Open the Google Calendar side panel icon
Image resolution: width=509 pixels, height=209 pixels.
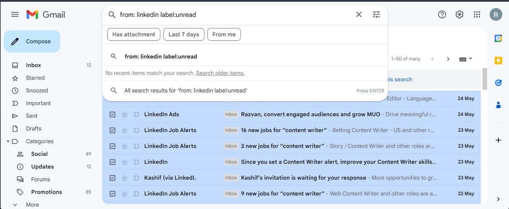click(x=498, y=39)
